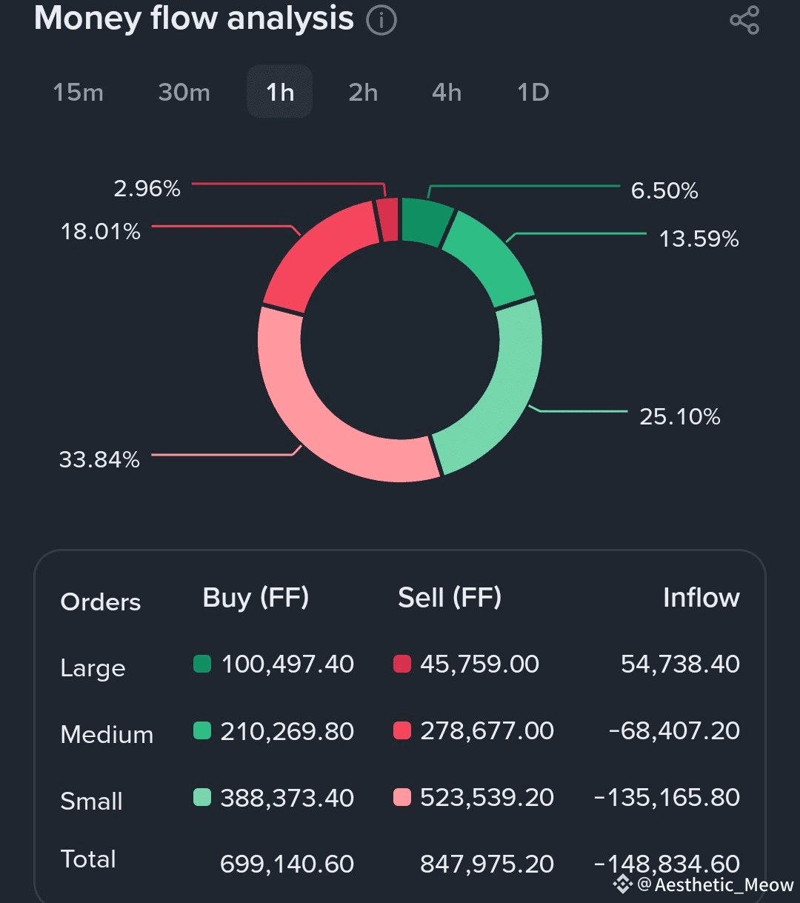800x903 pixels.
Task: Click the Binance logo in the watermark
Action: click(623, 884)
